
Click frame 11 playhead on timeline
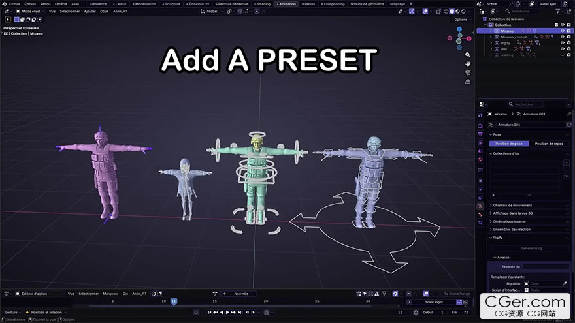click(x=173, y=301)
